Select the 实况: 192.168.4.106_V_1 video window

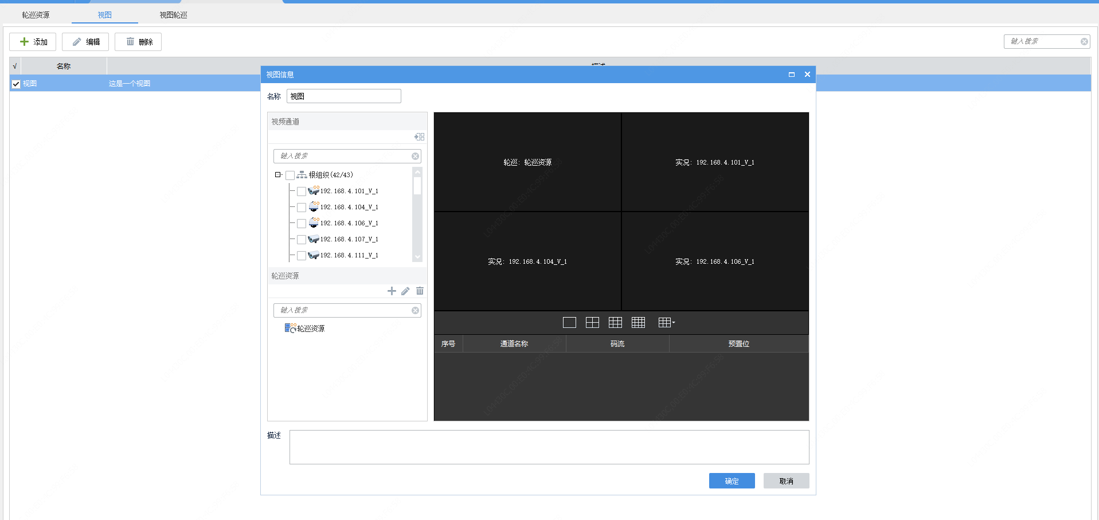[715, 261]
